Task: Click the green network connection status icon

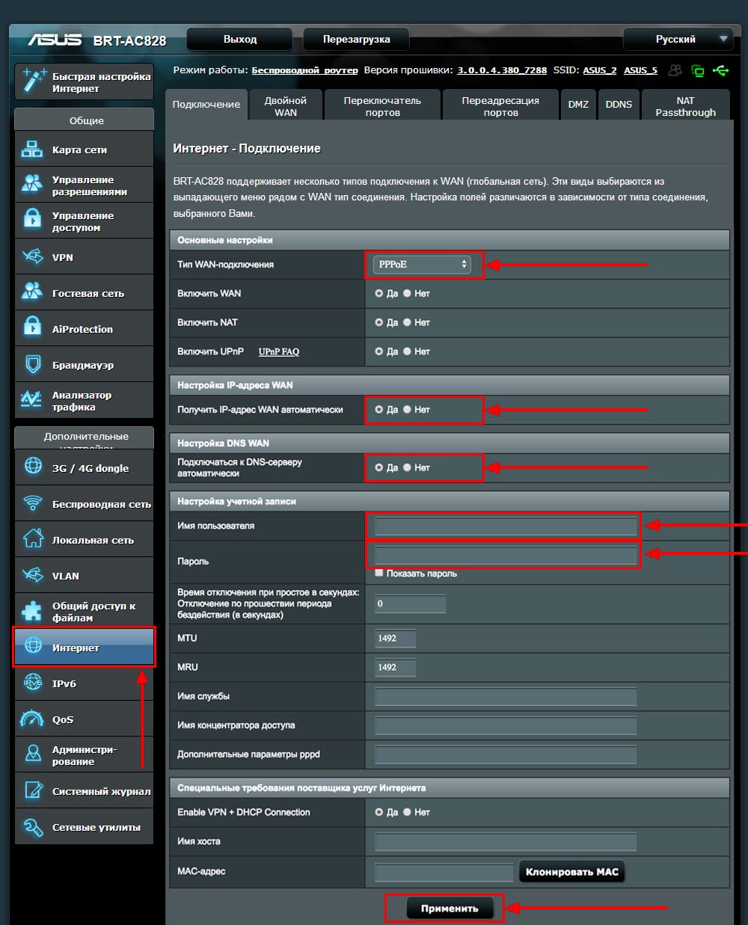Action: 698,70
